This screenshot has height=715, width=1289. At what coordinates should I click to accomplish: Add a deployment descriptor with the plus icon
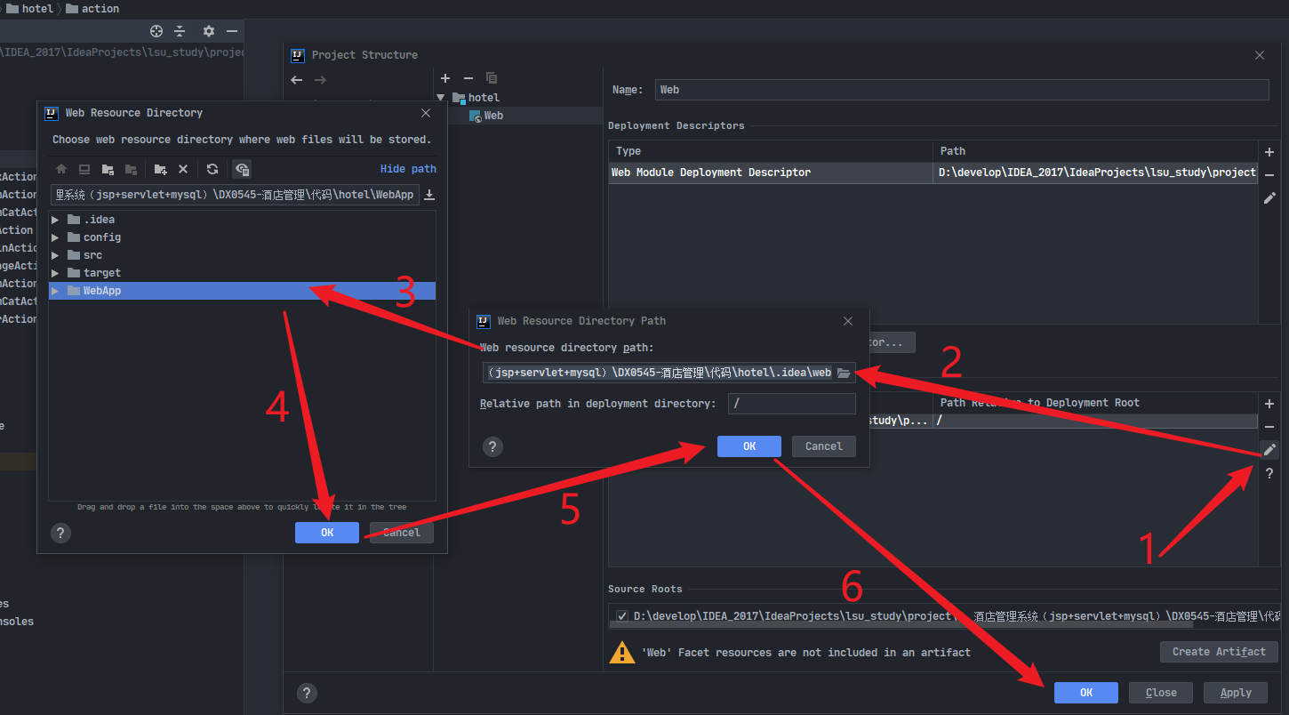(1269, 151)
